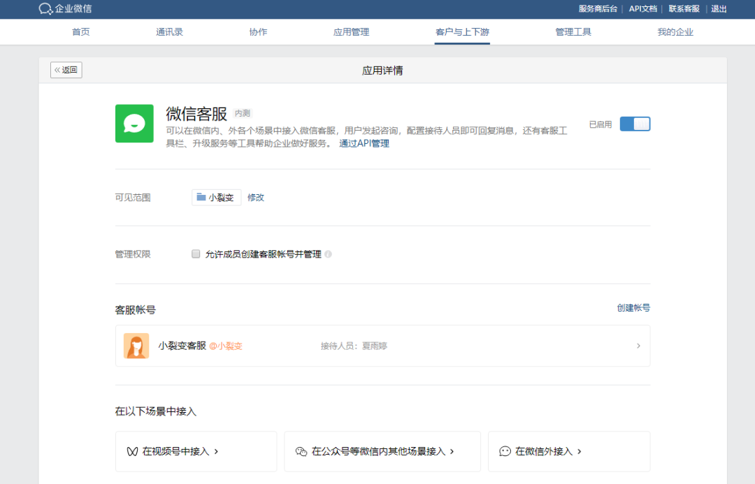
Task: Expand the 在微信外接入 card
Action: pos(569,451)
